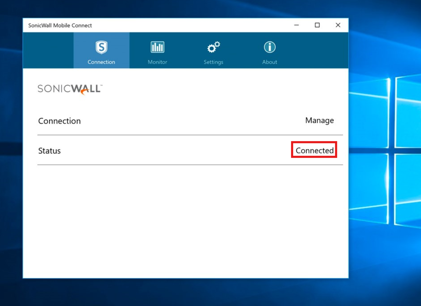Click the Status row label
Screen dimensions: 421x306
[x=49, y=151]
